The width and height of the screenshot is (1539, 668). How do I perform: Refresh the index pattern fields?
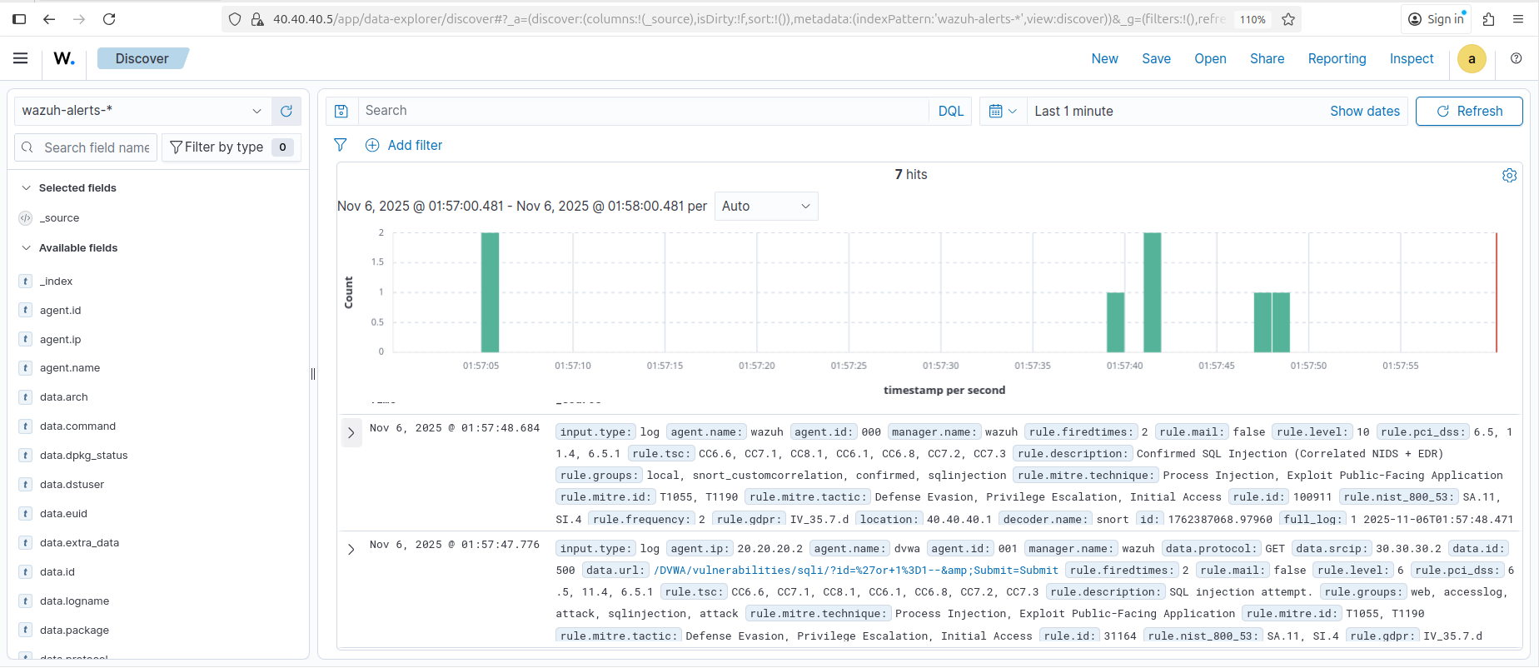click(286, 111)
